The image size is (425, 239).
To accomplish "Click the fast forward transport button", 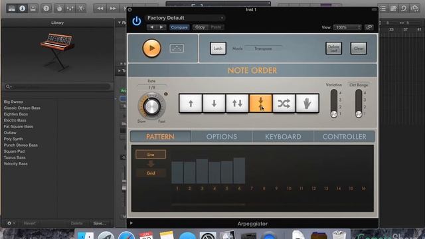I will 112,9.
